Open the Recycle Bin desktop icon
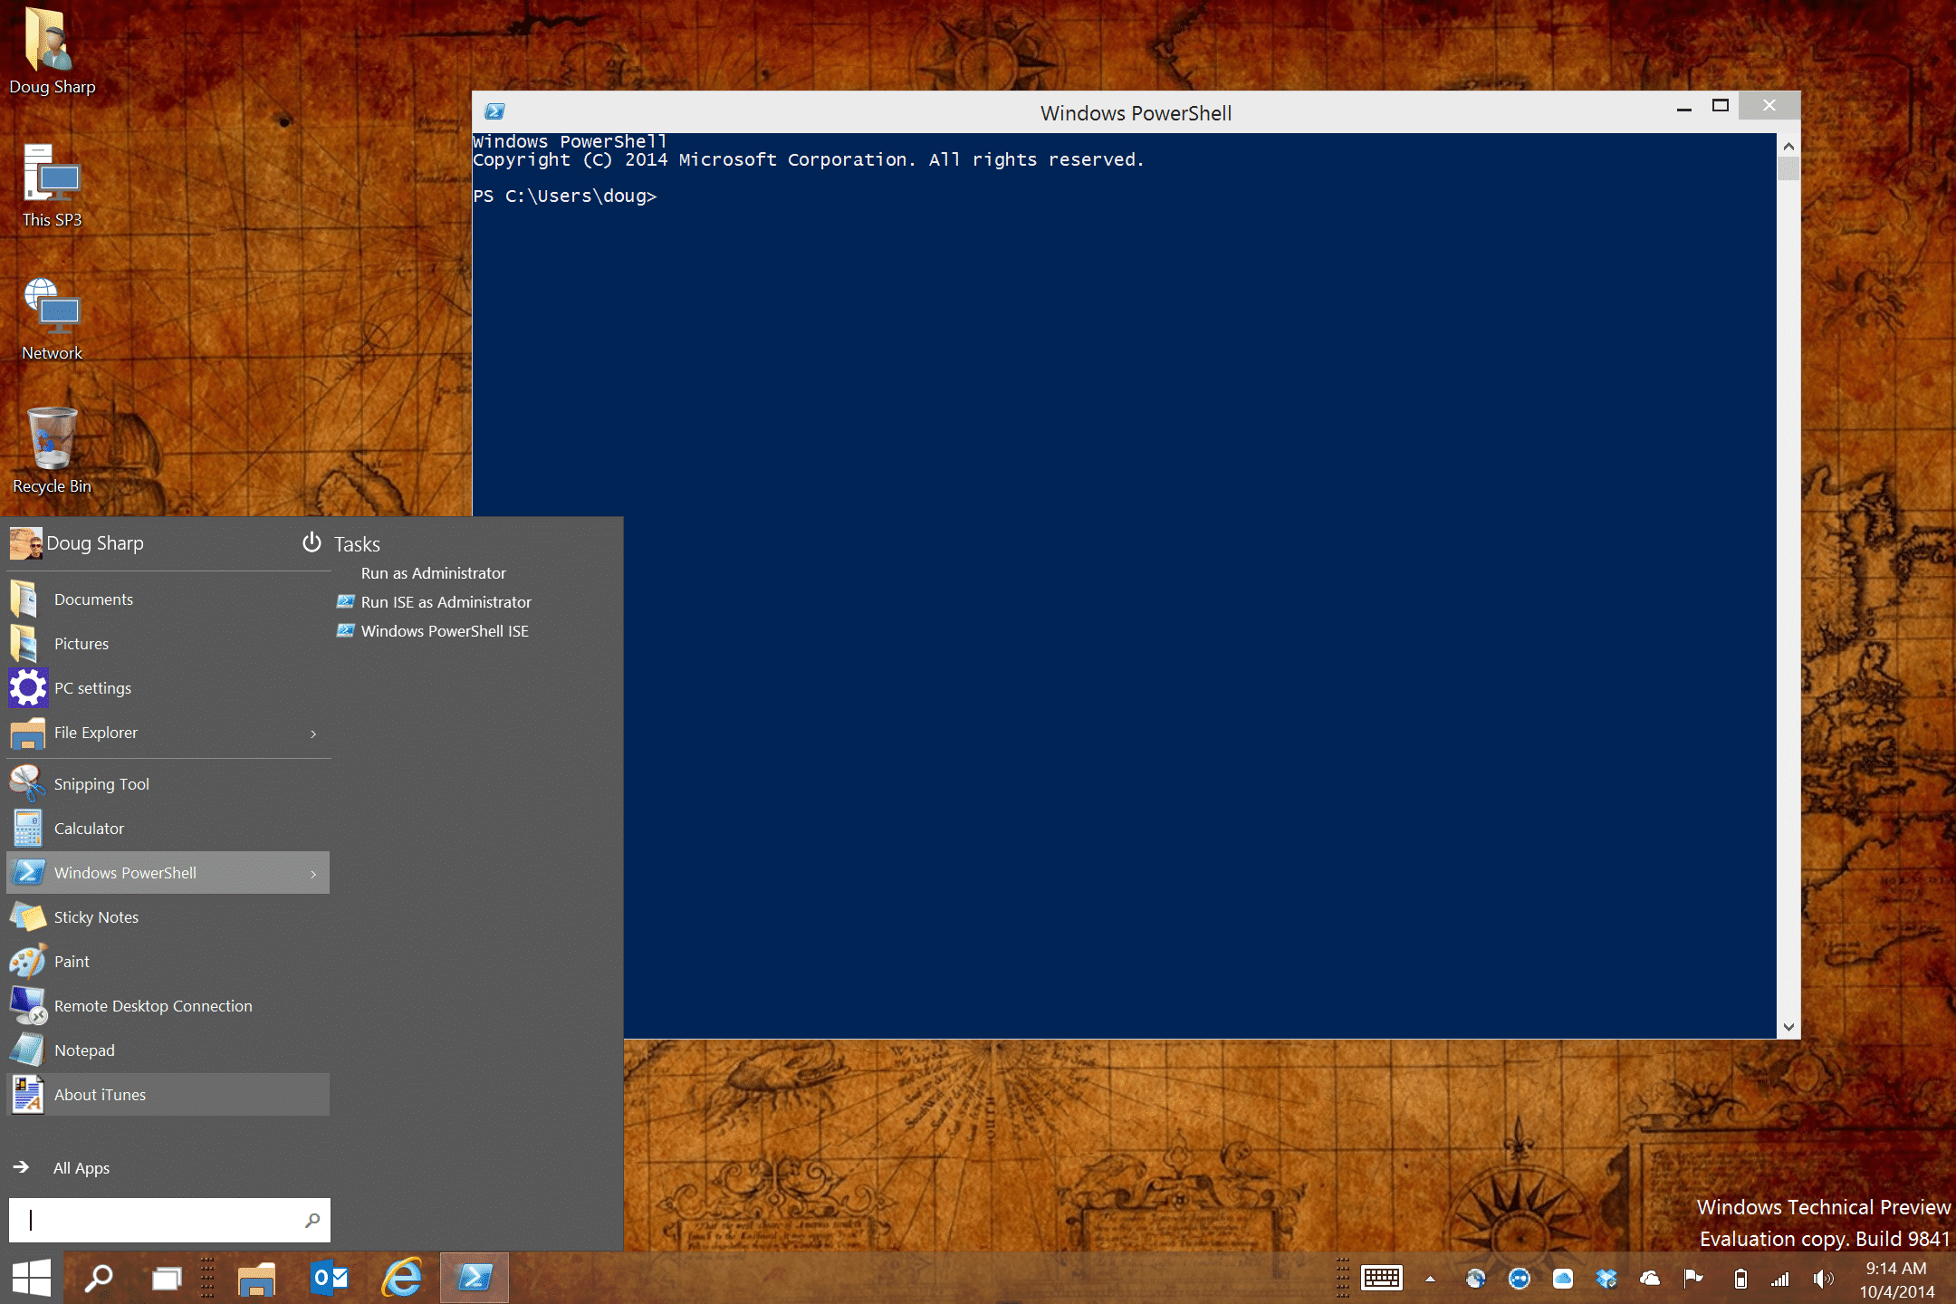Image resolution: width=1956 pixels, height=1304 pixels. [x=52, y=451]
